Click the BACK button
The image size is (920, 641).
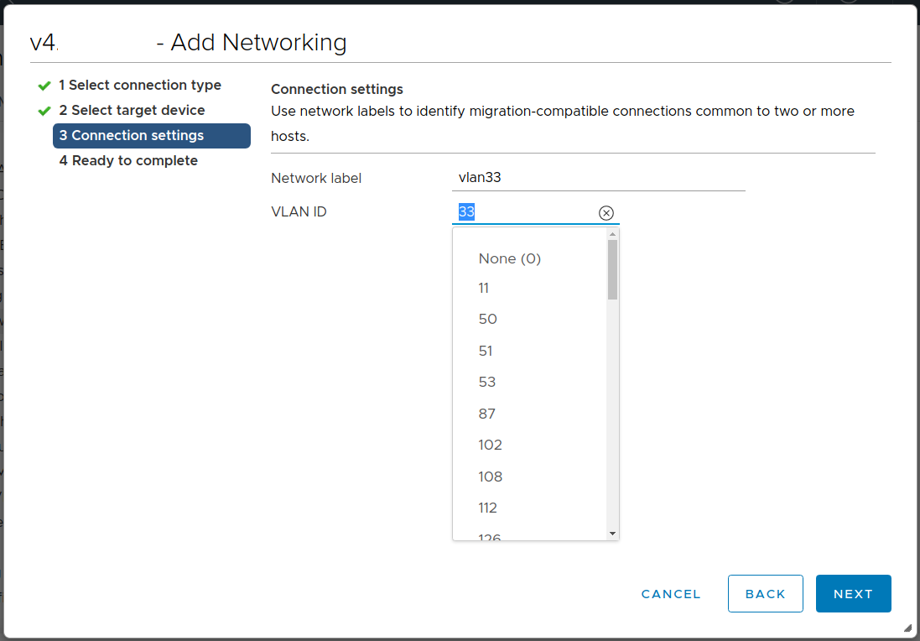coord(765,593)
